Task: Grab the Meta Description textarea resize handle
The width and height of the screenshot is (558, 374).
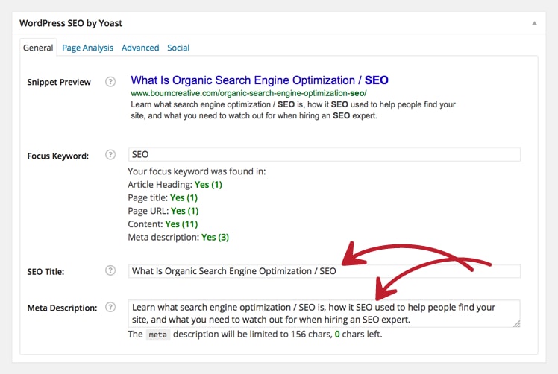Action: tap(517, 323)
